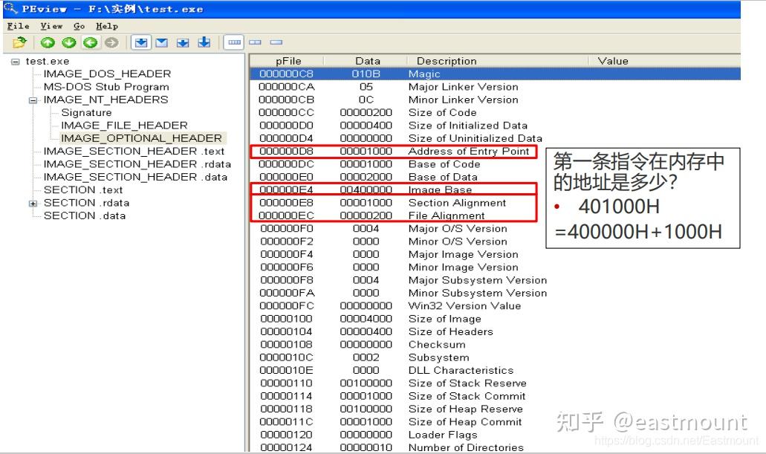The image size is (766, 454).
Task: Click the blue envelope-style toolbar icon
Action: 162,42
